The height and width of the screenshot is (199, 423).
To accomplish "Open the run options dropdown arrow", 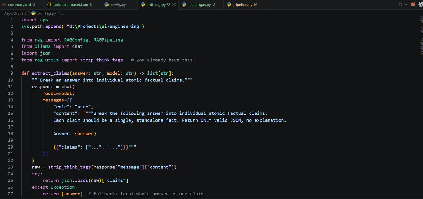I will coord(406,5).
